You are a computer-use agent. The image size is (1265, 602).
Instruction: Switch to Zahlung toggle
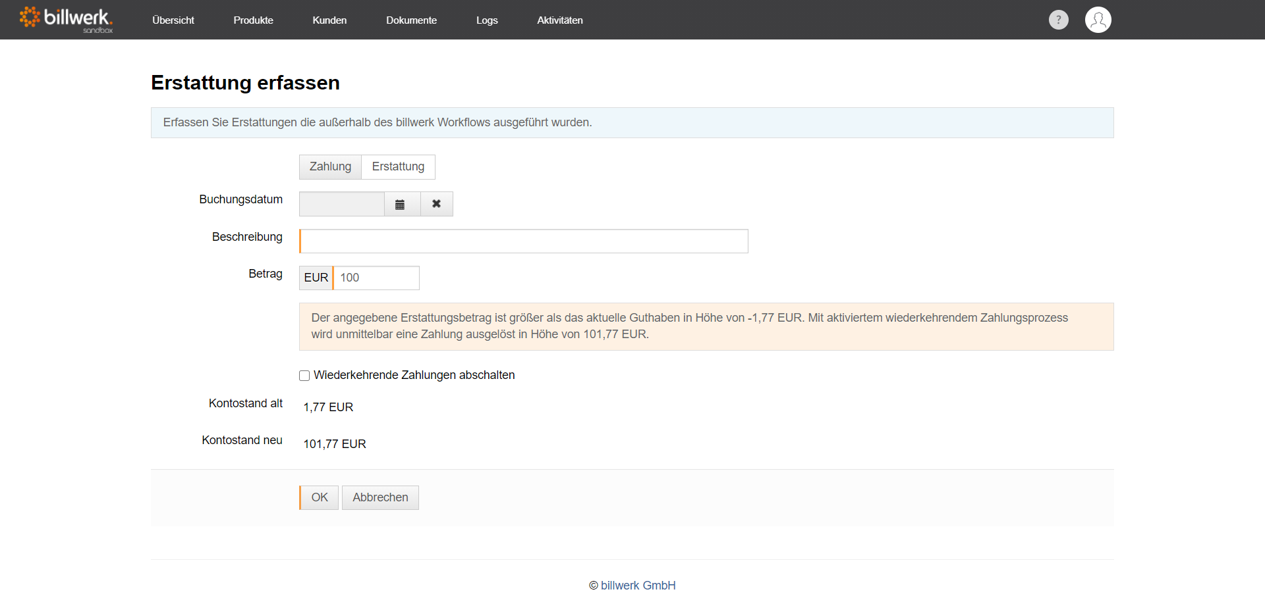click(x=330, y=167)
